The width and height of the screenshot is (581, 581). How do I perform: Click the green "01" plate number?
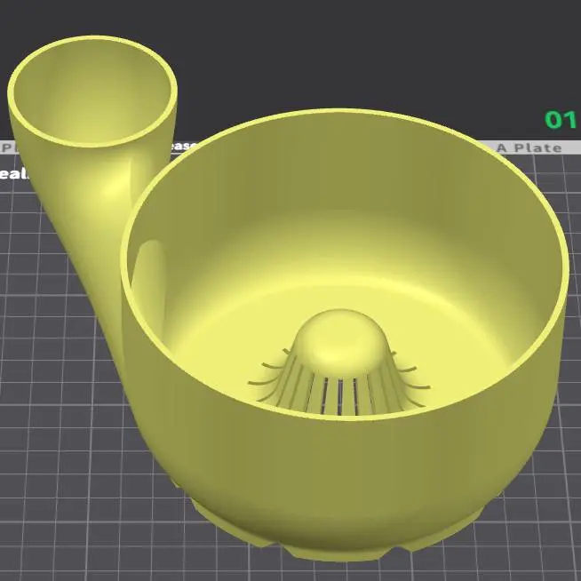click(x=561, y=120)
